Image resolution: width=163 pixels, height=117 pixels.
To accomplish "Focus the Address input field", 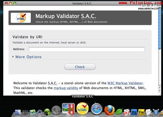I will pyautogui.click(x=87, y=49).
